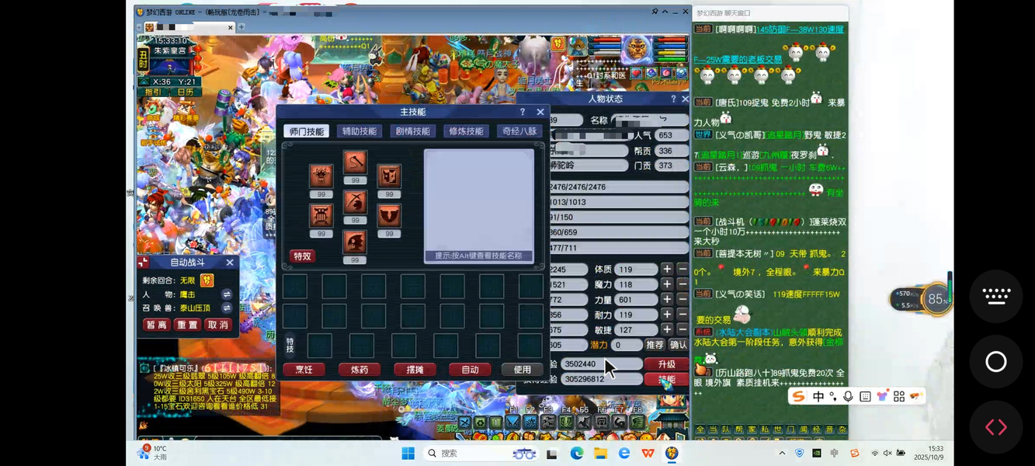Select the bottom center beast-head skill icon
1035x466 pixels.
coord(355,242)
